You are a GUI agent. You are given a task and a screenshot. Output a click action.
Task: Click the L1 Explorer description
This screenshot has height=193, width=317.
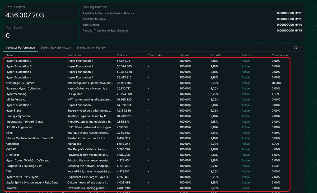[x=74, y=94]
